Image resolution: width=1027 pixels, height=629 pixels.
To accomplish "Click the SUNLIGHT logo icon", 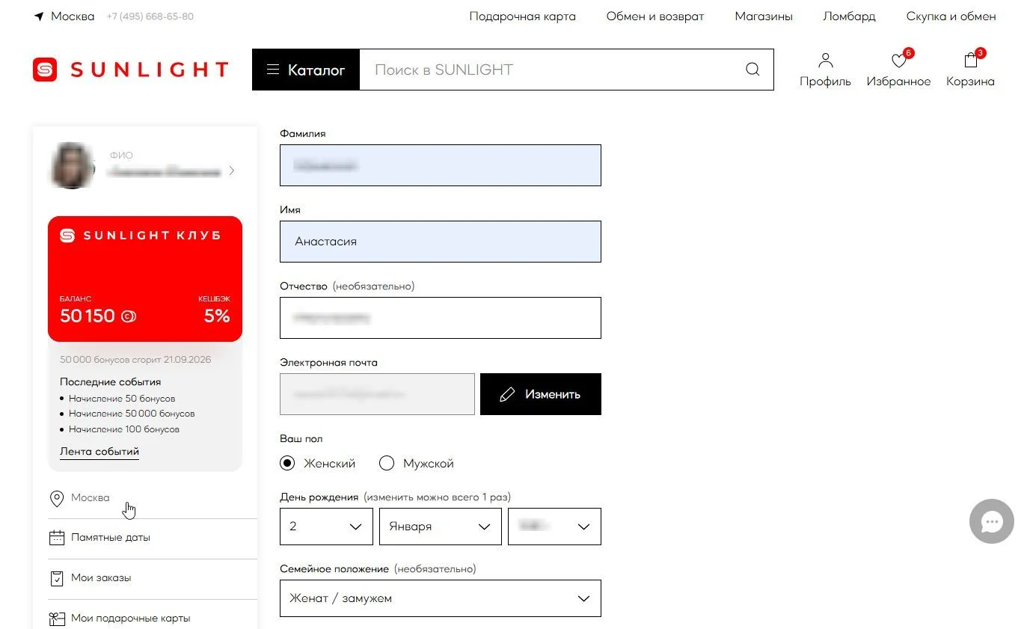I will click(x=45, y=70).
